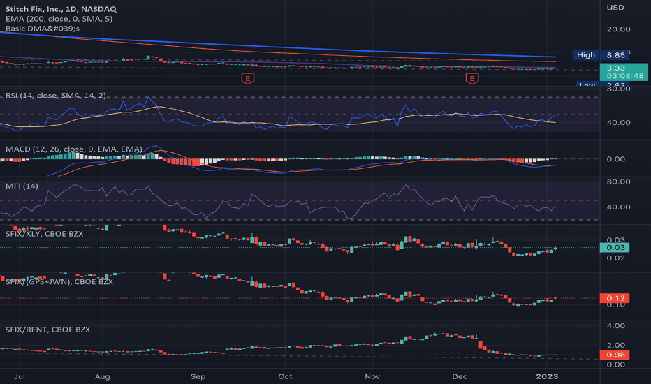The image size is (651, 384).
Task: Click the Nov label on time axis
Action: point(372,376)
